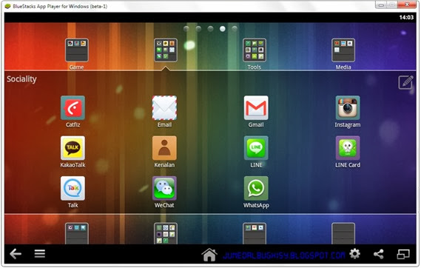Click the BlueStacks logo in title bar

click(8, 6)
